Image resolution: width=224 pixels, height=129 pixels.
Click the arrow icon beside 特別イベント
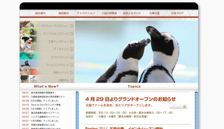tap(72, 73)
